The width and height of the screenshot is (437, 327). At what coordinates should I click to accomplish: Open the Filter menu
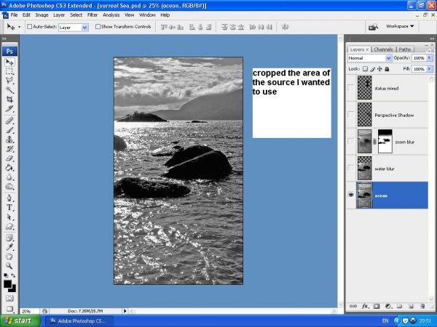coord(92,15)
